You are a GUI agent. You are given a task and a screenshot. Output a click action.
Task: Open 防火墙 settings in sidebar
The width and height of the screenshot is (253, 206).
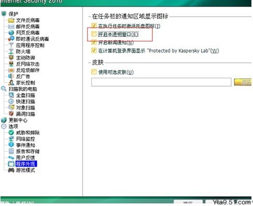point(23,51)
